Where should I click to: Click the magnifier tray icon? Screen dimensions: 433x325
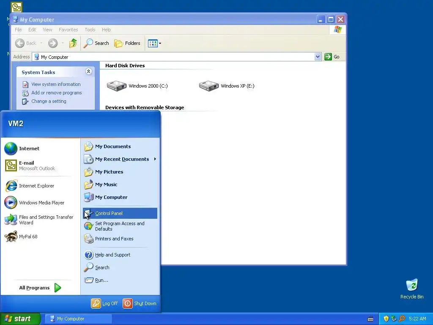click(x=402, y=319)
